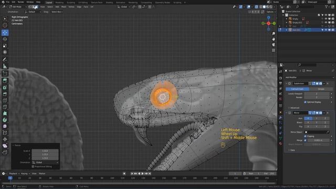Switch to the Layout workspace tab
Viewport: 336px width, 189px height.
click(x=49, y=3)
